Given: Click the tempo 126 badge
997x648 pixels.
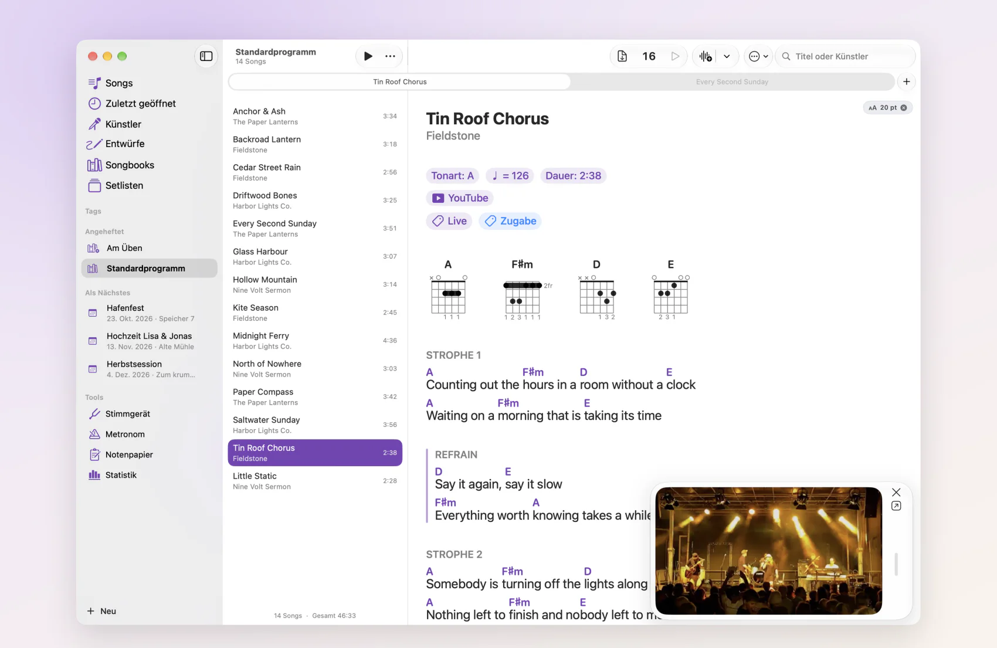Looking at the screenshot, I should tap(510, 176).
